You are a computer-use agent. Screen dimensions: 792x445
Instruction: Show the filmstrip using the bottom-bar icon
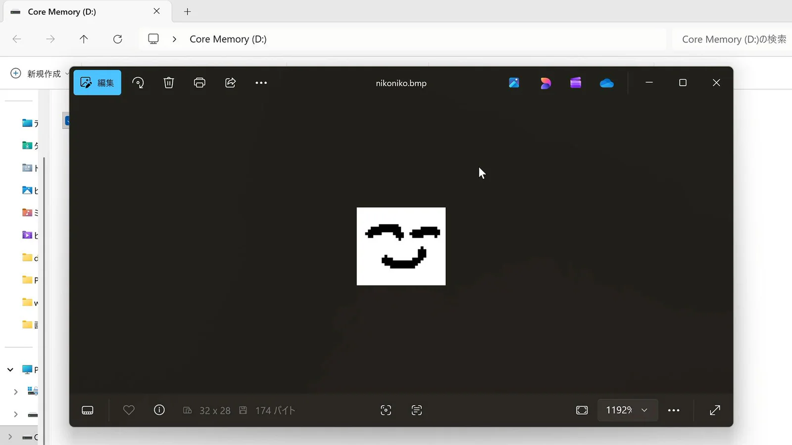(88, 410)
